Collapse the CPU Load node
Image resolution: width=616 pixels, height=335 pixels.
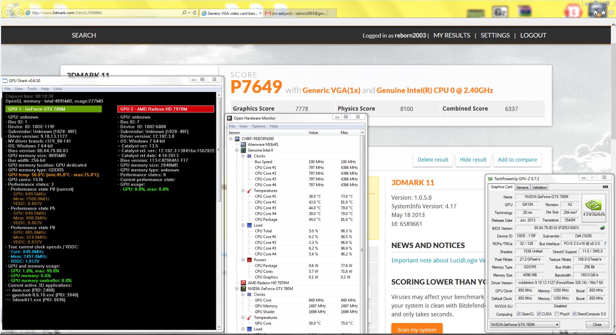(x=243, y=225)
